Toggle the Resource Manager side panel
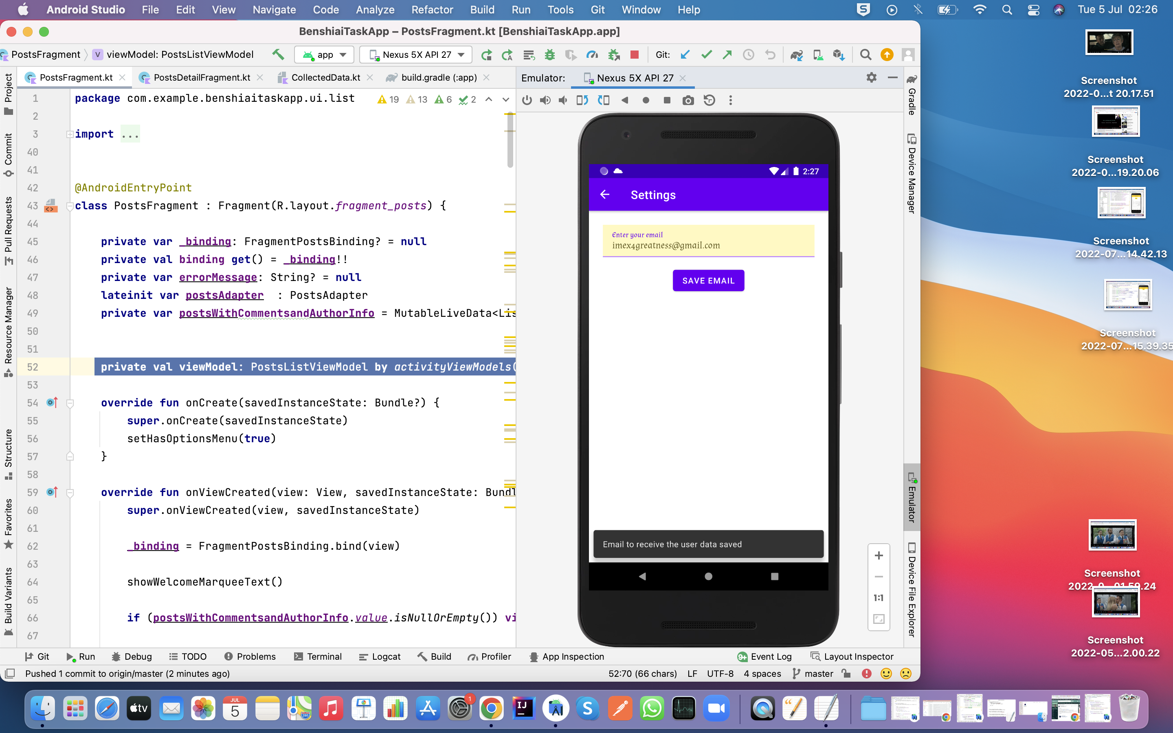Image resolution: width=1173 pixels, height=733 pixels. click(8, 332)
